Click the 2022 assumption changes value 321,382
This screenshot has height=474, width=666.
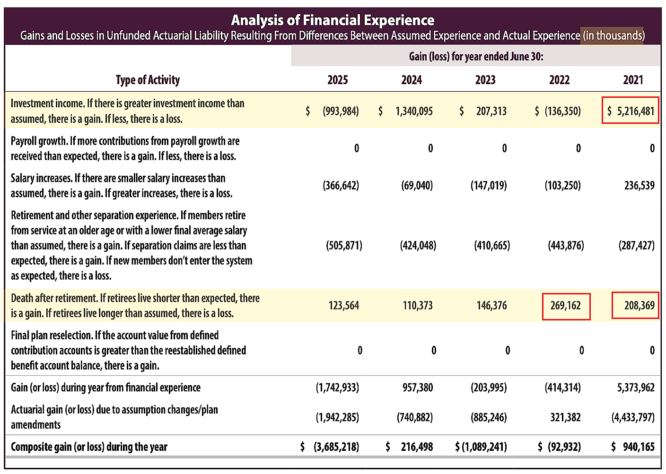[x=565, y=417]
